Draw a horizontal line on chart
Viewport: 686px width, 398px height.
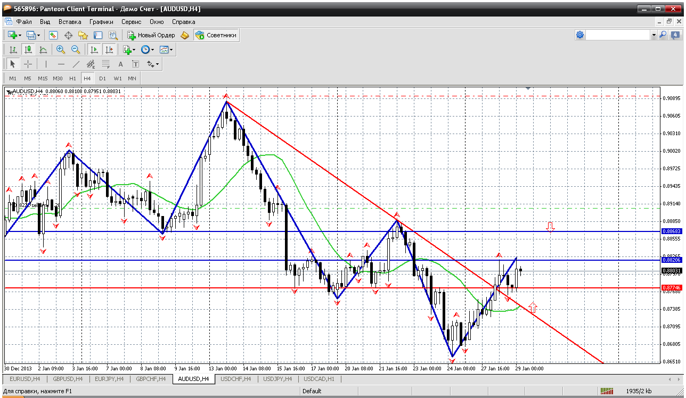[61, 64]
